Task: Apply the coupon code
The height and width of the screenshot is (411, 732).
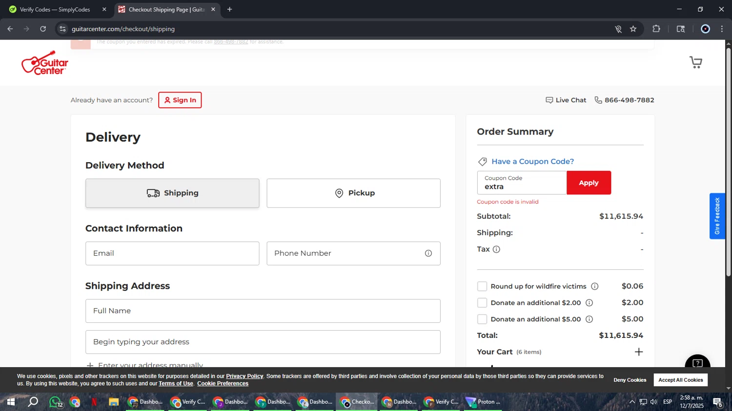Action: coord(589,183)
